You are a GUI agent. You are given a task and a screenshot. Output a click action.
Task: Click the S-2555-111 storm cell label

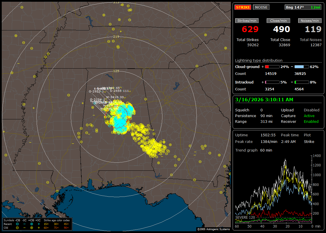pos(119,91)
